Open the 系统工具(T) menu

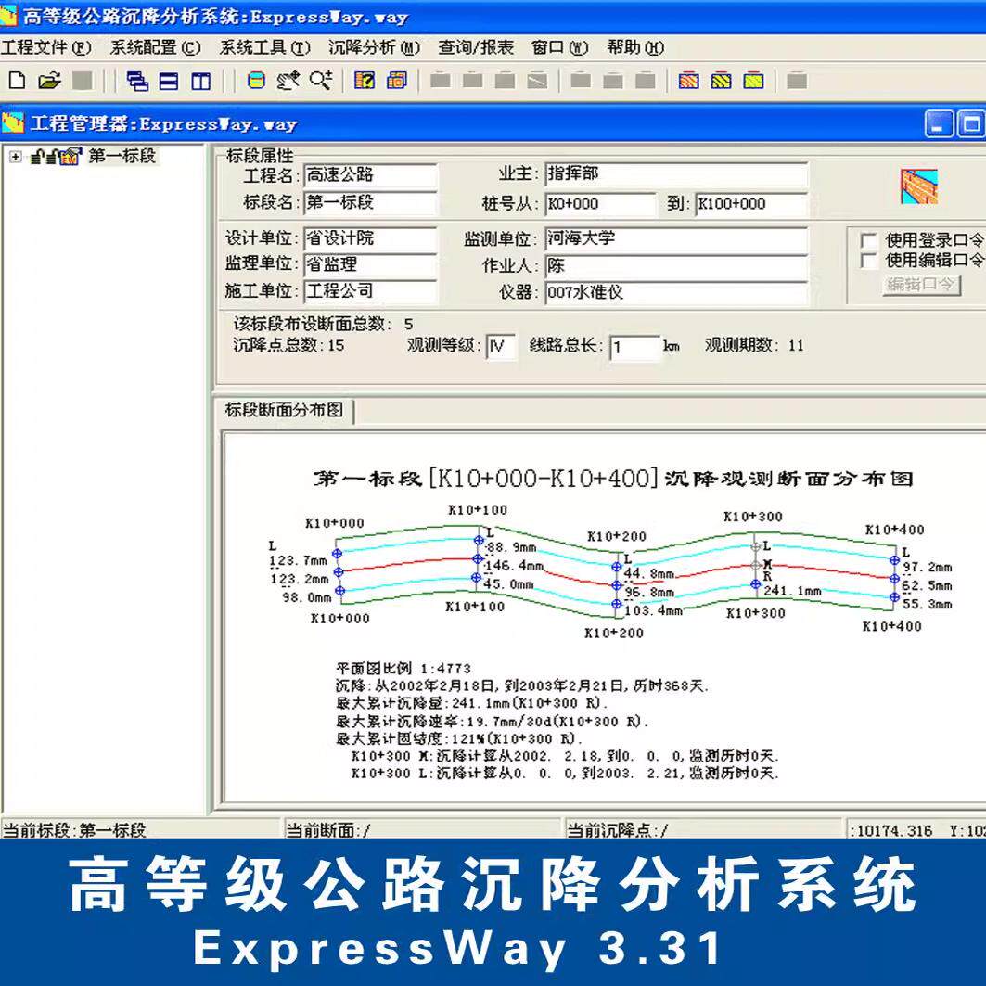tap(264, 48)
